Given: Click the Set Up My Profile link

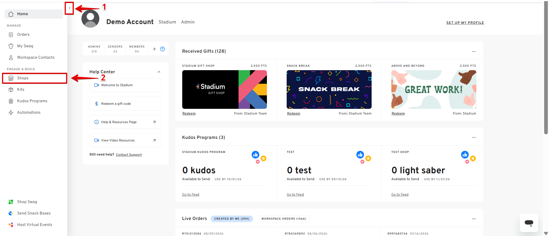Looking at the screenshot, I should tap(465, 23).
